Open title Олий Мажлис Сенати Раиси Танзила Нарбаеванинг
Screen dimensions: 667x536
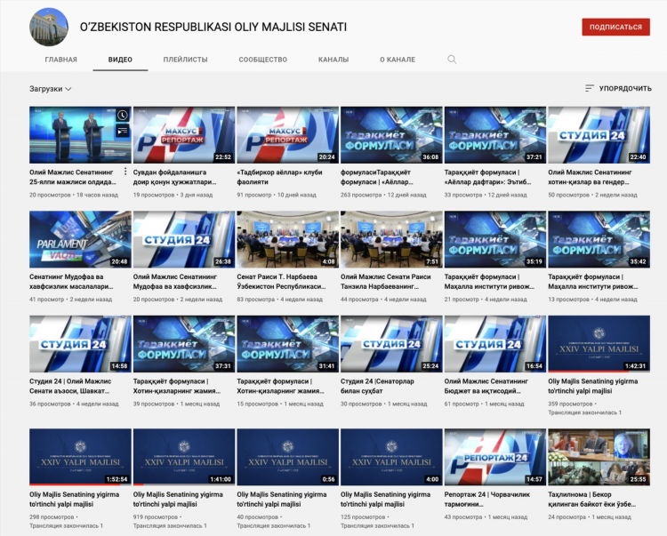click(386, 282)
